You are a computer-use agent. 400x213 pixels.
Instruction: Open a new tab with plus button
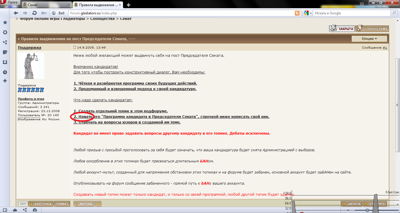pos(128,5)
